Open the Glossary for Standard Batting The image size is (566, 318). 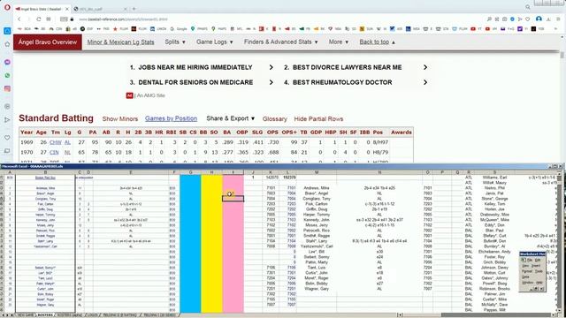click(x=274, y=119)
